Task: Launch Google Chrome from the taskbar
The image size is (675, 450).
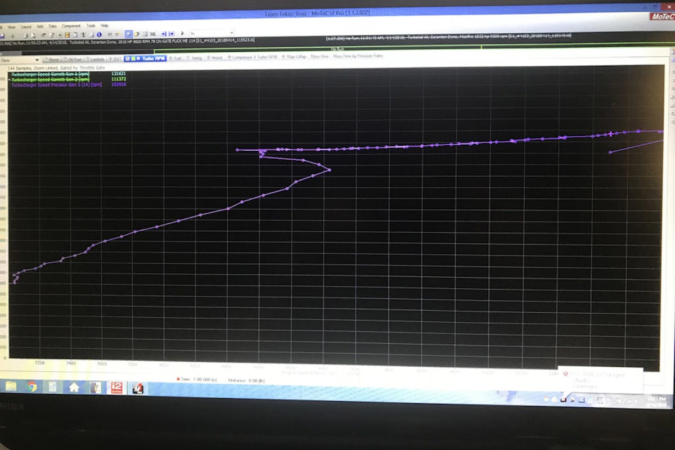Action: pos(32,386)
